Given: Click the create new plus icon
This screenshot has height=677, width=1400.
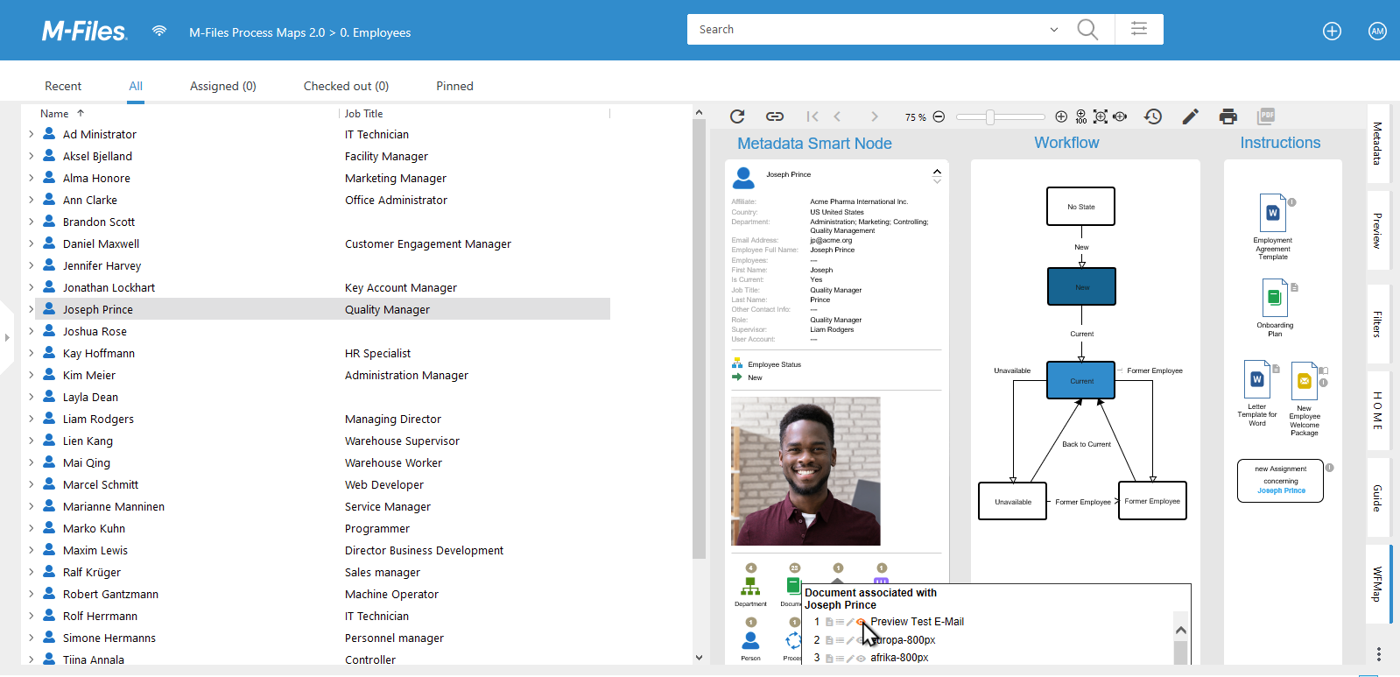Looking at the screenshot, I should coord(1332,32).
